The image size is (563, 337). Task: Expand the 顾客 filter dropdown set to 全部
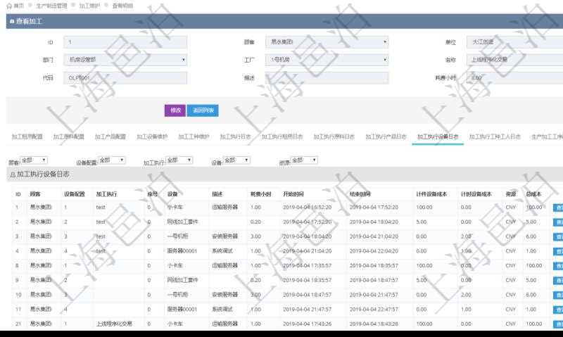click(34, 160)
